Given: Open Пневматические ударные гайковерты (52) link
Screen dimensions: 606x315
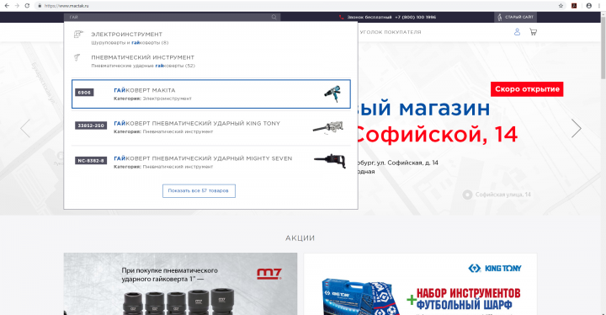Looking at the screenshot, I should 143,66.
